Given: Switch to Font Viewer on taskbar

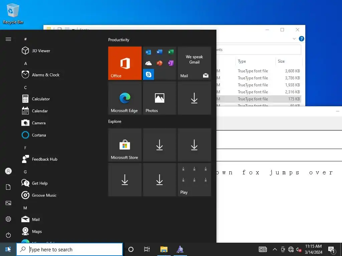Looking at the screenshot, I should 180,249.
